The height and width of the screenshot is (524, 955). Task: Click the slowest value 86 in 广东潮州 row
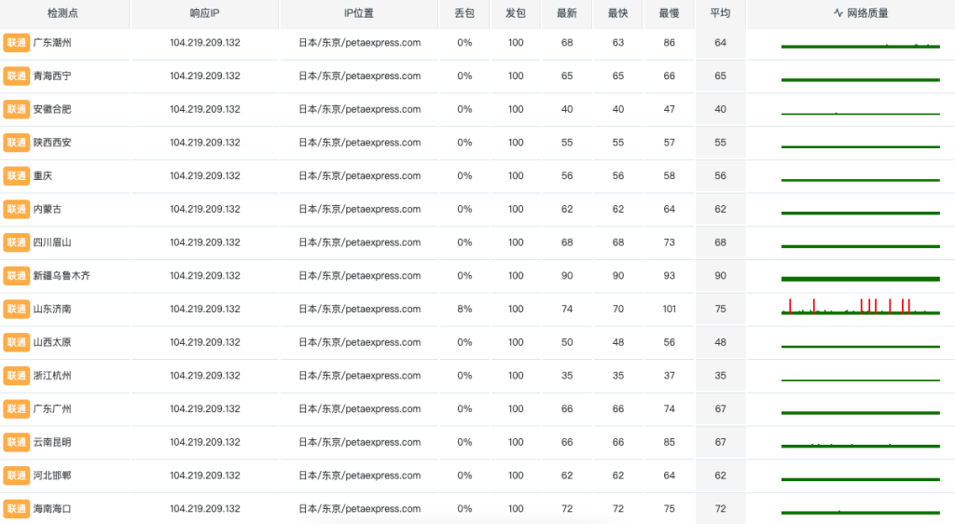pyautogui.click(x=669, y=43)
